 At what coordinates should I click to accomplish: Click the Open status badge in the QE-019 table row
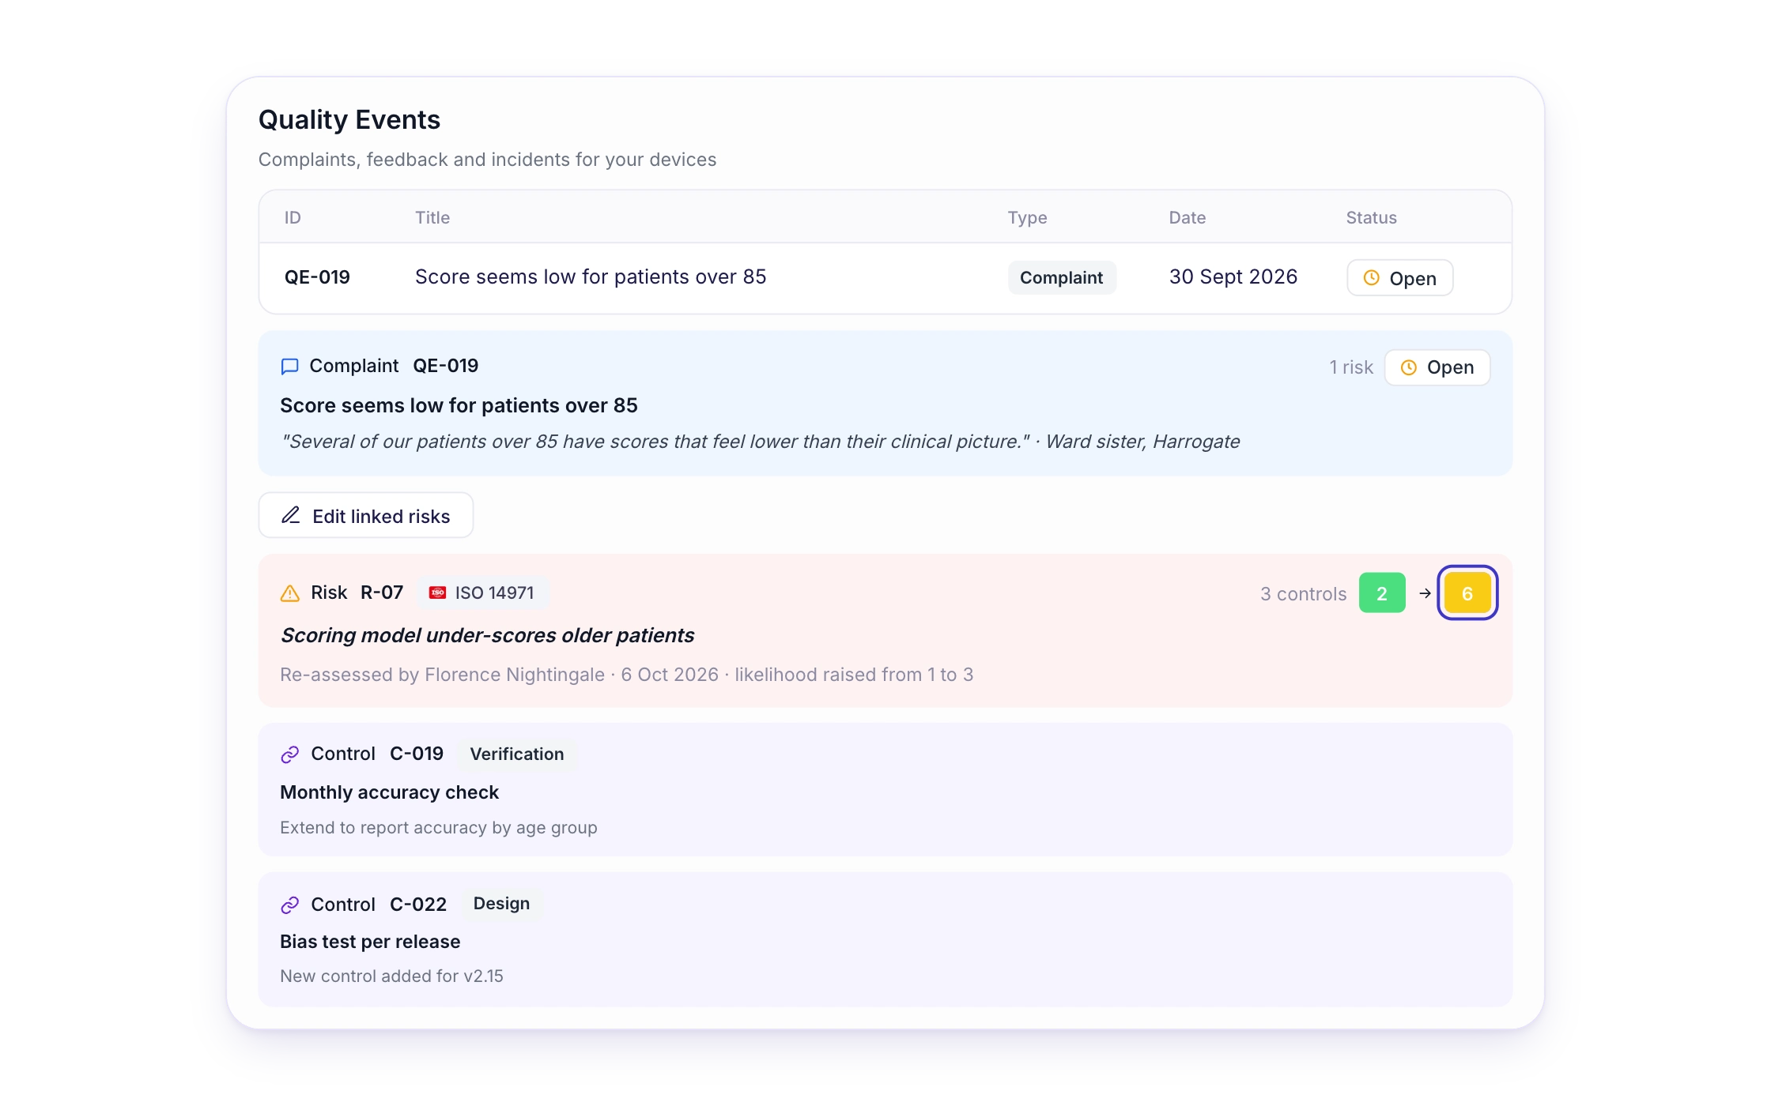click(1400, 278)
